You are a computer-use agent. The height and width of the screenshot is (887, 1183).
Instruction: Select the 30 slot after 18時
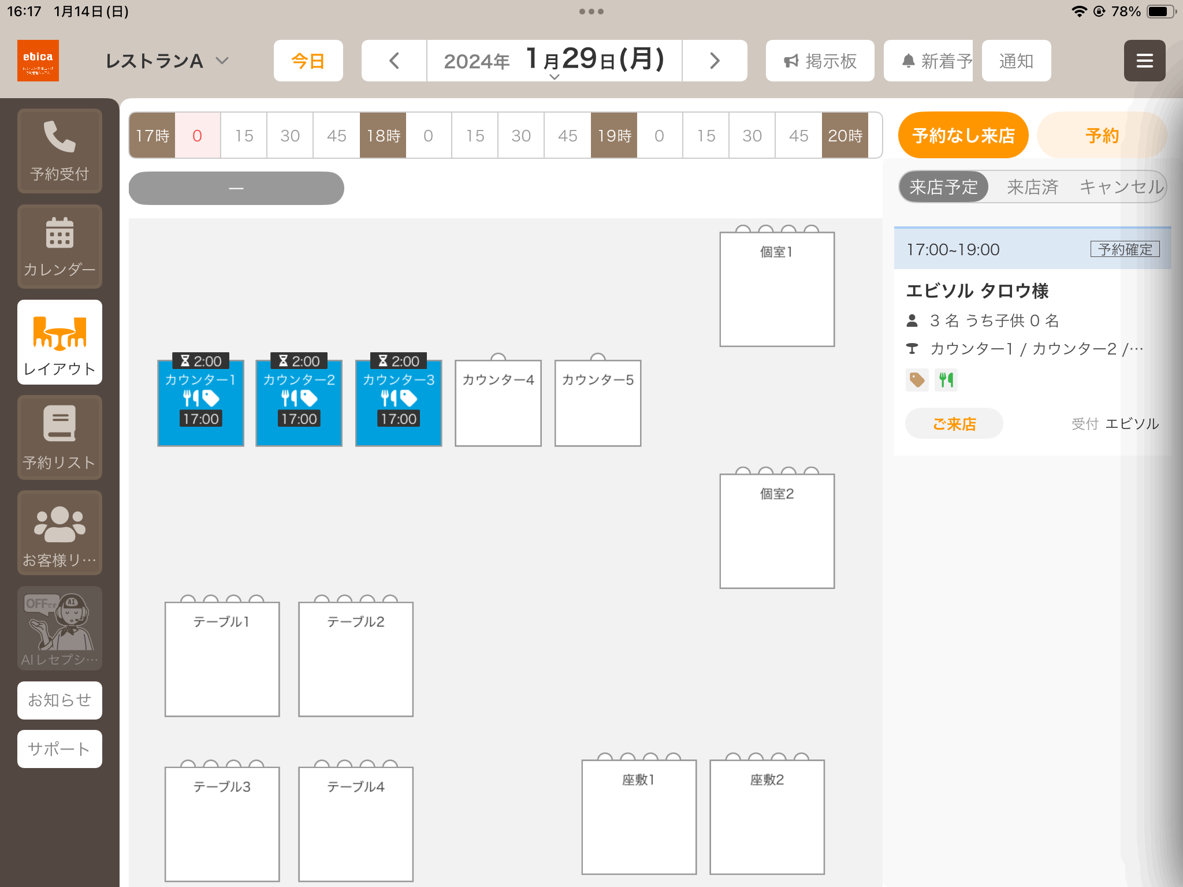[521, 135]
